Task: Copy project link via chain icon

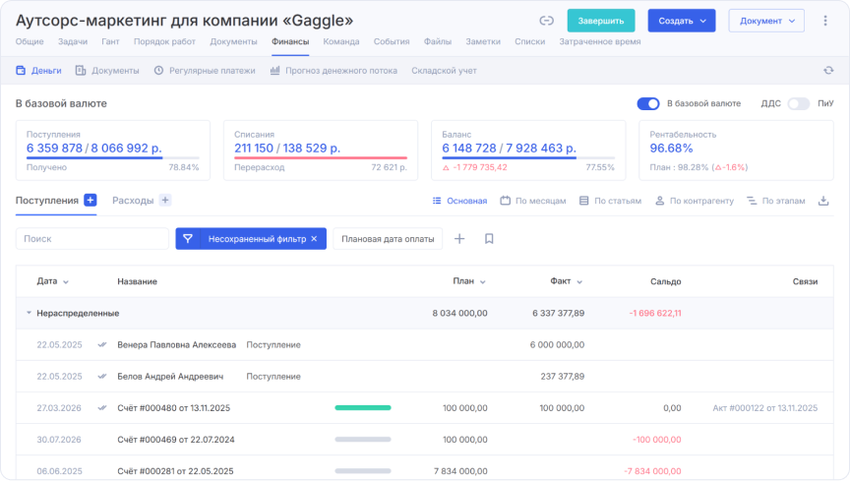Action: [x=546, y=21]
